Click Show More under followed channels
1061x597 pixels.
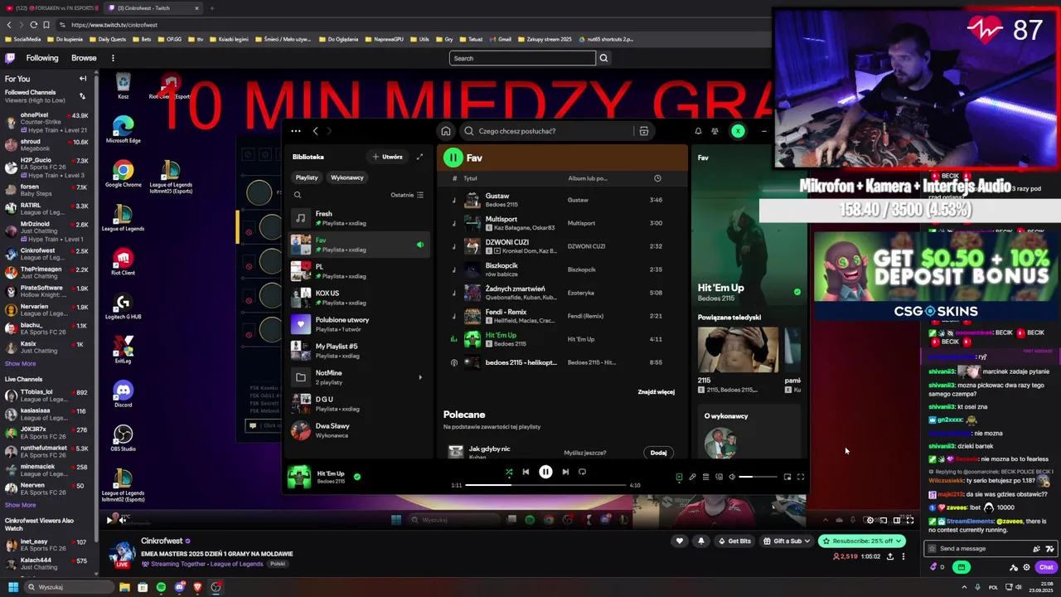21,363
